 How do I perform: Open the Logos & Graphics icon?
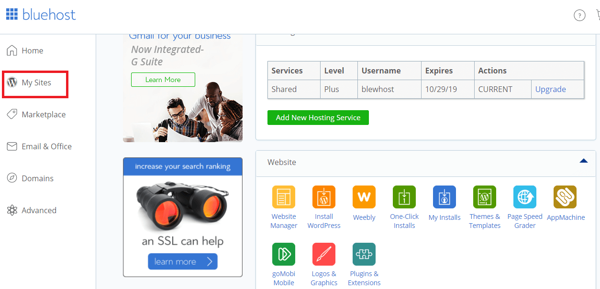[324, 254]
